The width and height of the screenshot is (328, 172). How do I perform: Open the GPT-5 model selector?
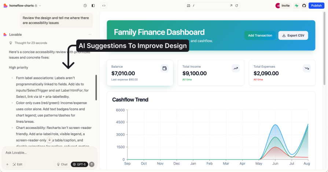(x=79, y=164)
